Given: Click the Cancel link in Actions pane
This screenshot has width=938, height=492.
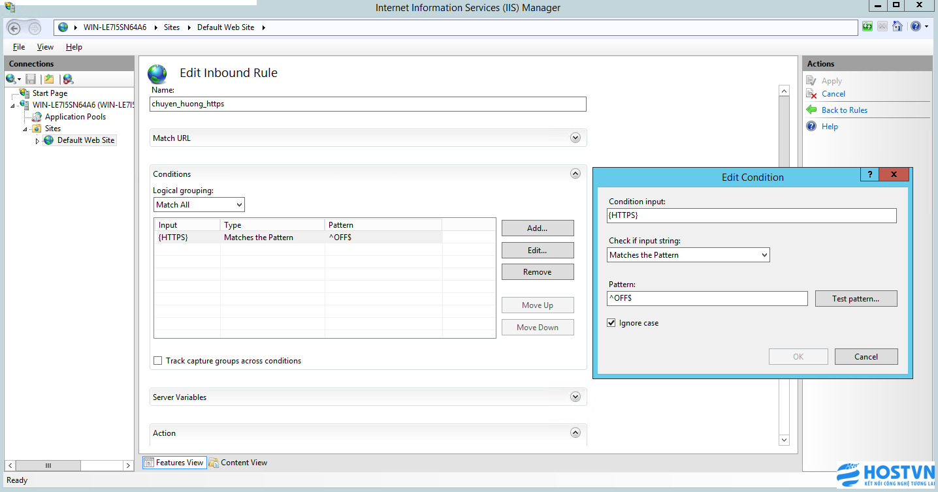Looking at the screenshot, I should click(833, 94).
